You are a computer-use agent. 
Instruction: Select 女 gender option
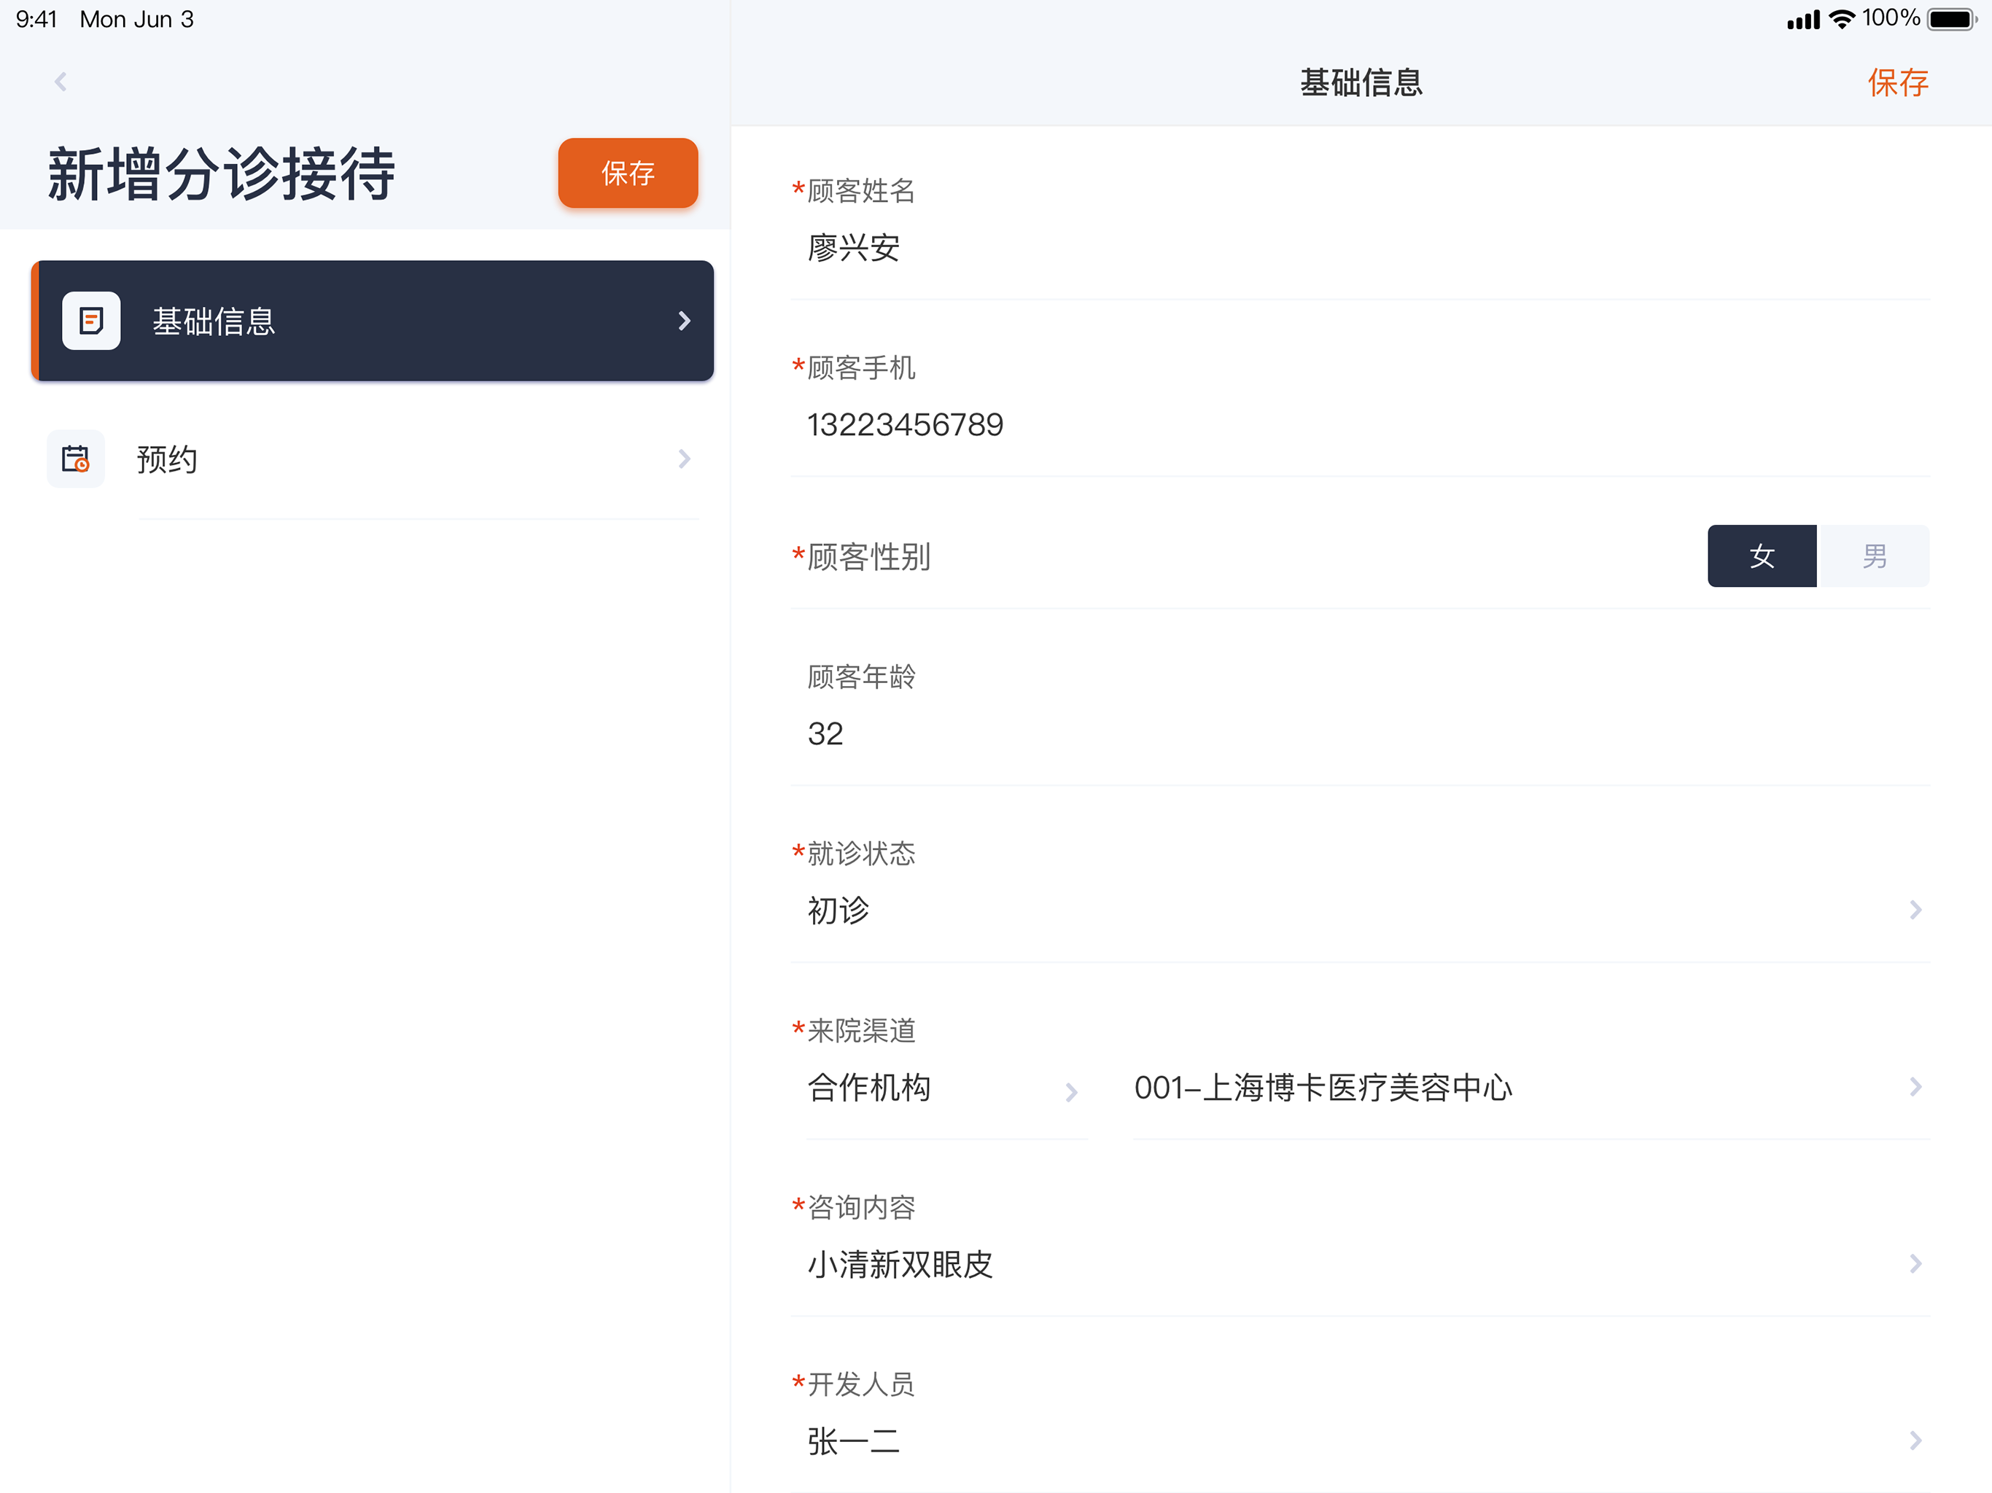pos(1762,556)
